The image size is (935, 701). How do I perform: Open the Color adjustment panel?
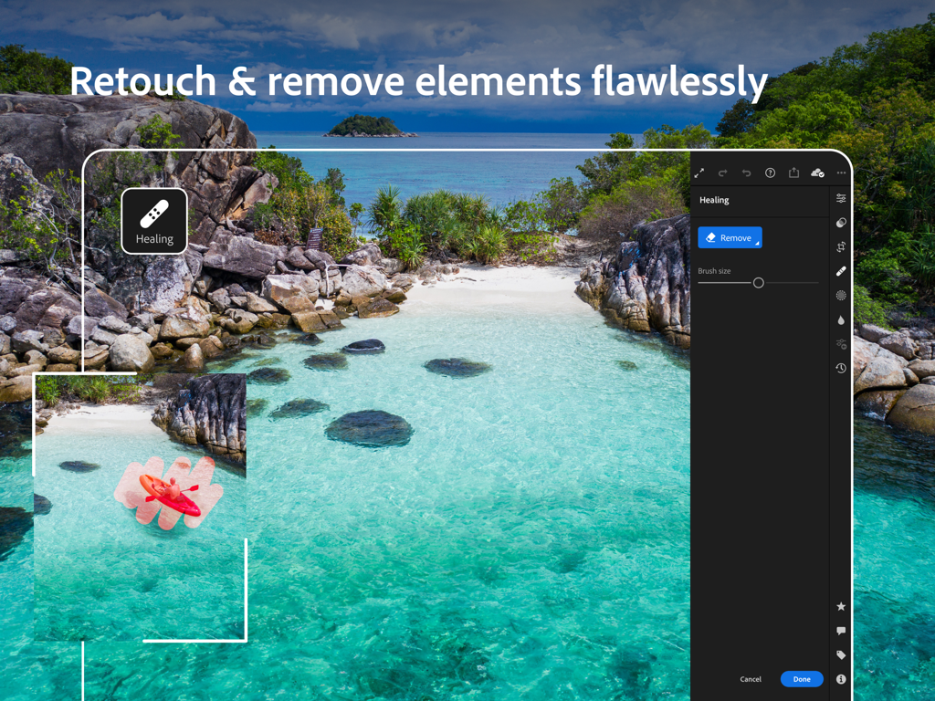pos(840,222)
